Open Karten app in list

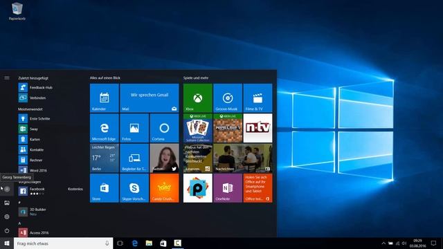51,140
